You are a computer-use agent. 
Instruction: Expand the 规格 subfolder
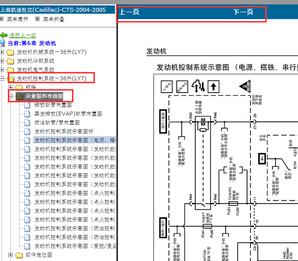(x=10, y=87)
